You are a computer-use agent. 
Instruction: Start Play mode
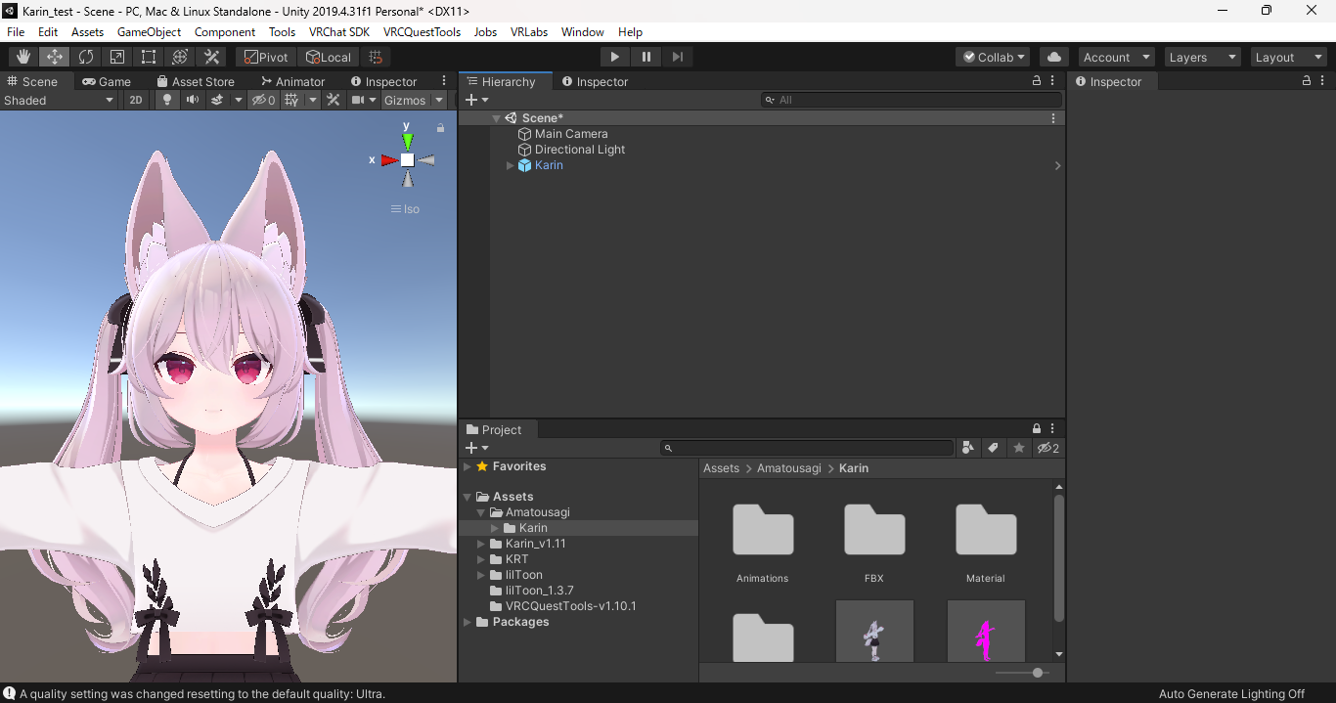[x=614, y=57]
